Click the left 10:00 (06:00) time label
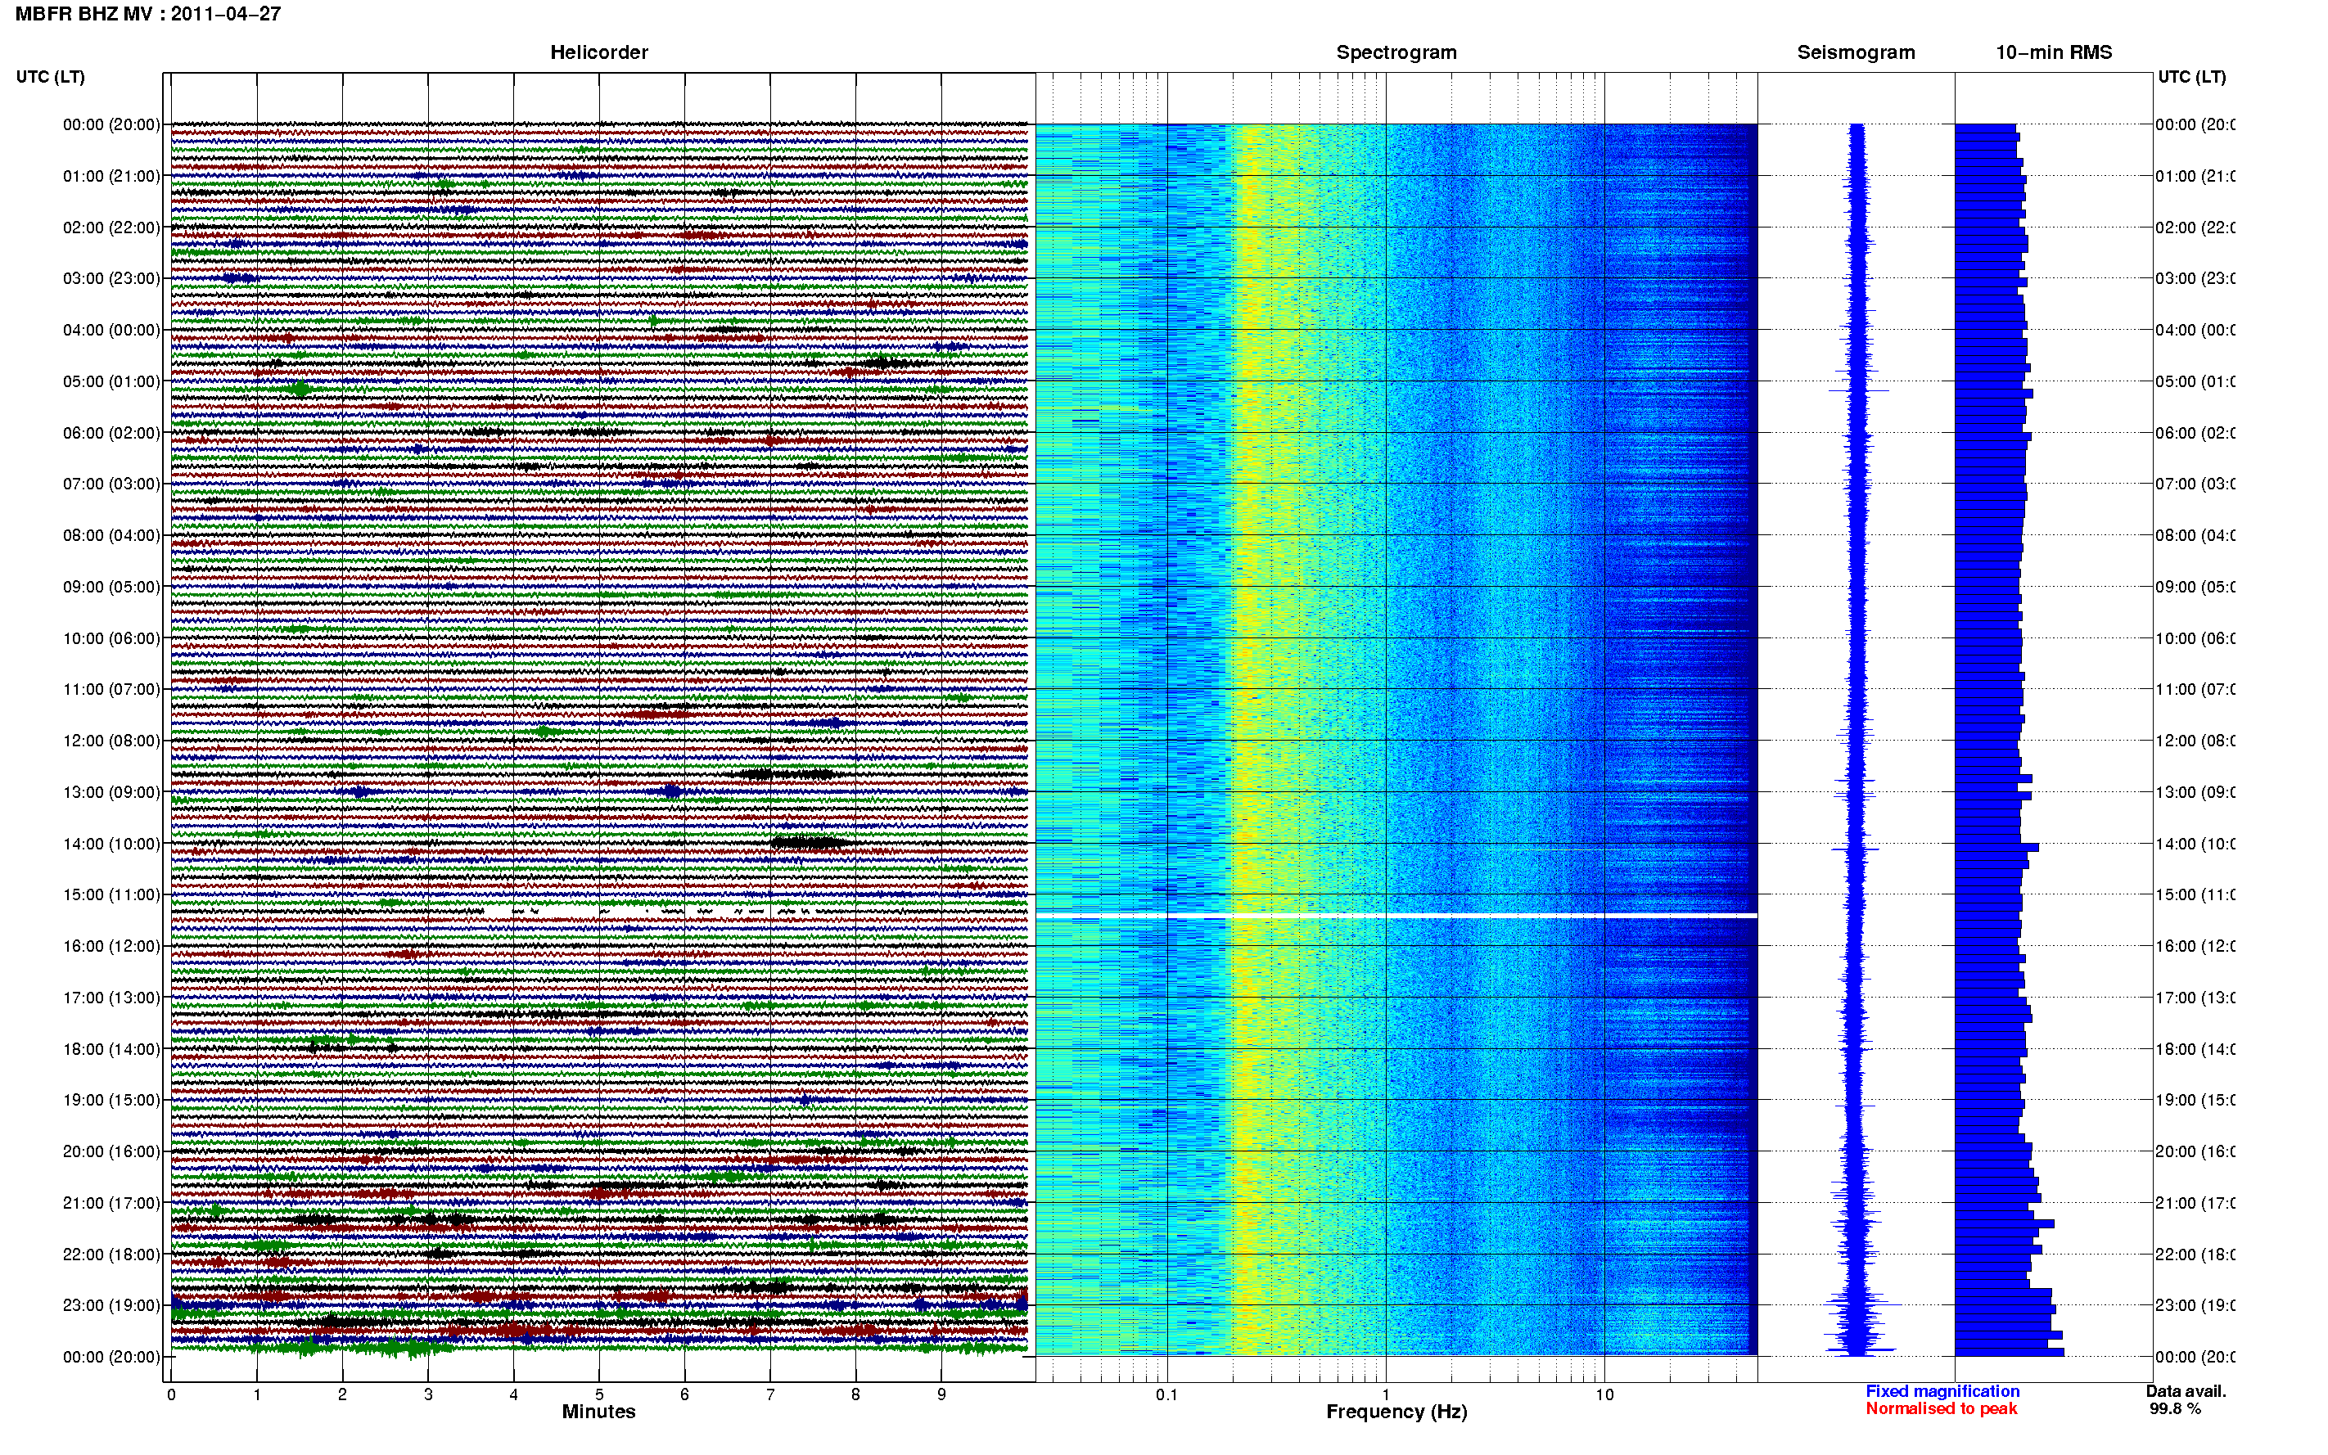2328x1455 pixels. point(111,639)
